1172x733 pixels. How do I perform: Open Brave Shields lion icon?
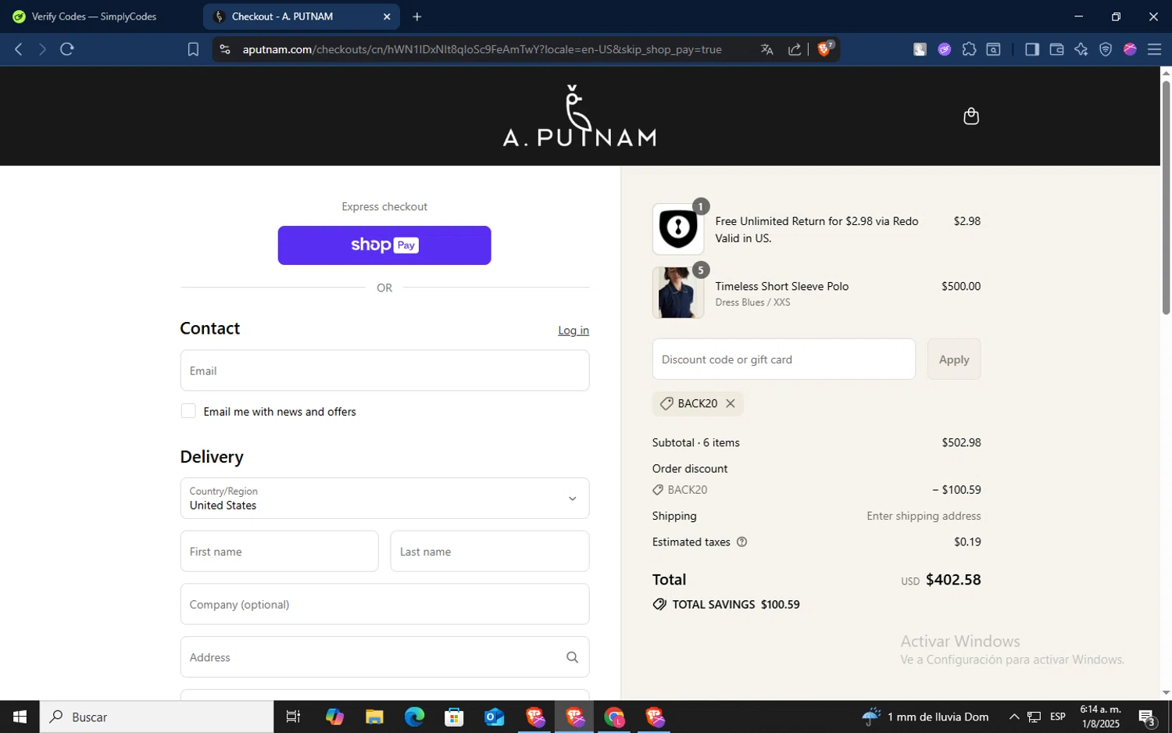(825, 48)
